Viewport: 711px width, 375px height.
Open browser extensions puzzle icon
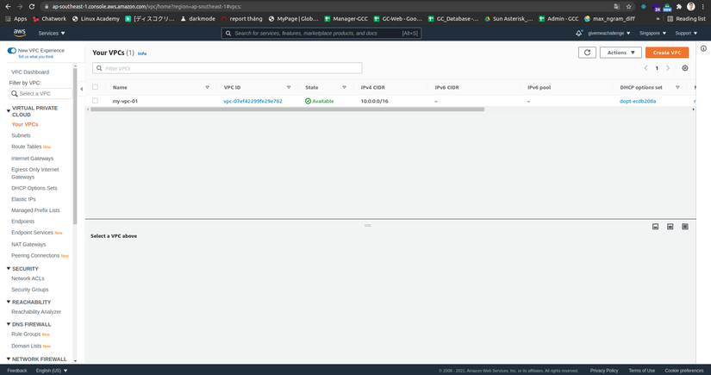coord(679,6)
